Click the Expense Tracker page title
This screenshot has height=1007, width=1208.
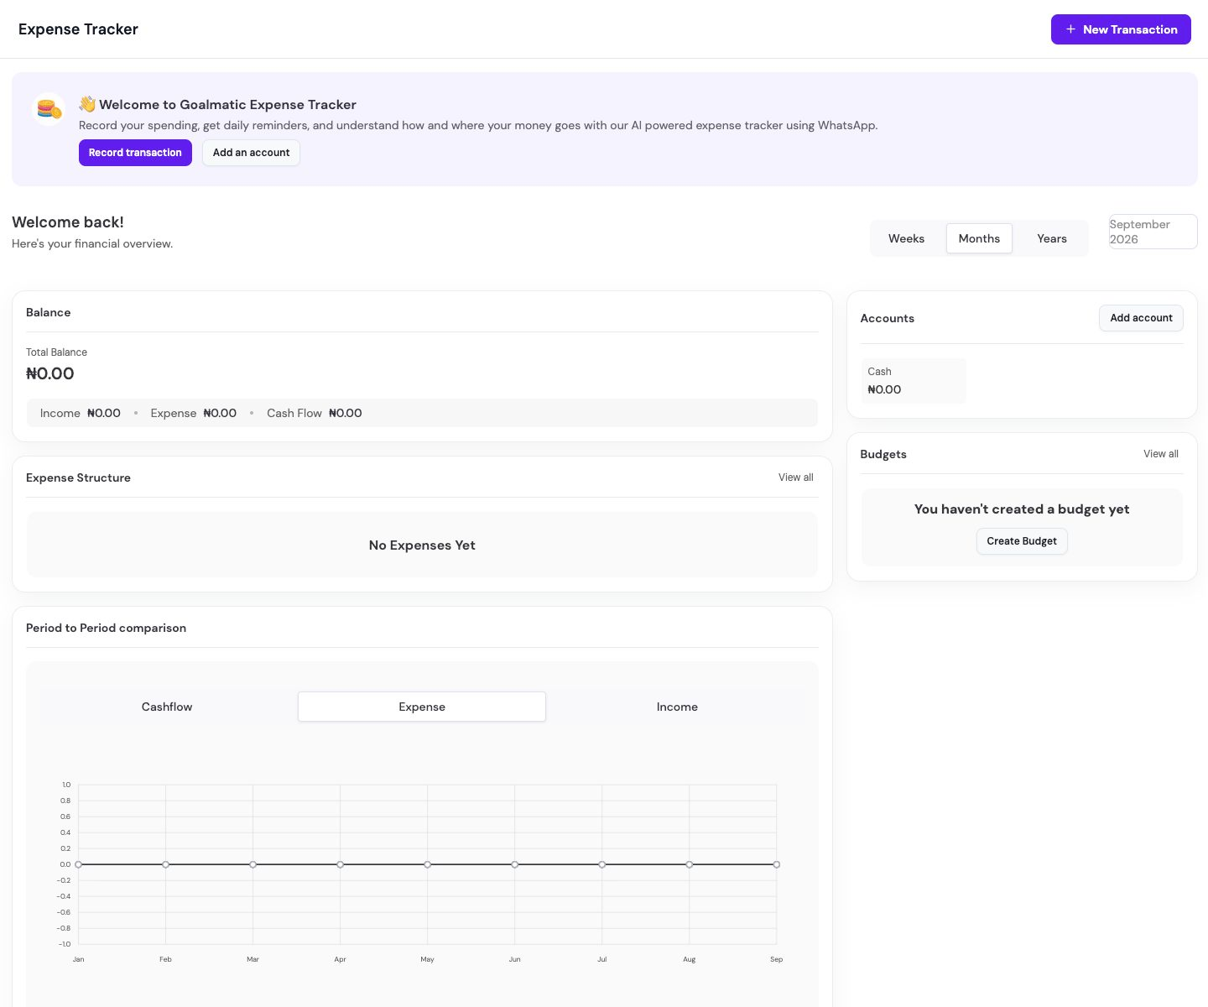(x=78, y=29)
